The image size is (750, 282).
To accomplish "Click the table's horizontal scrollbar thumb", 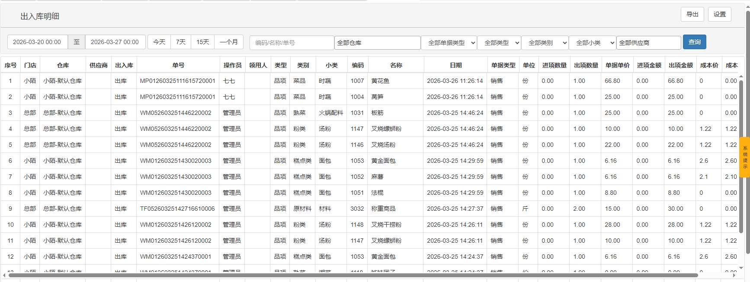I will (x=353, y=275).
